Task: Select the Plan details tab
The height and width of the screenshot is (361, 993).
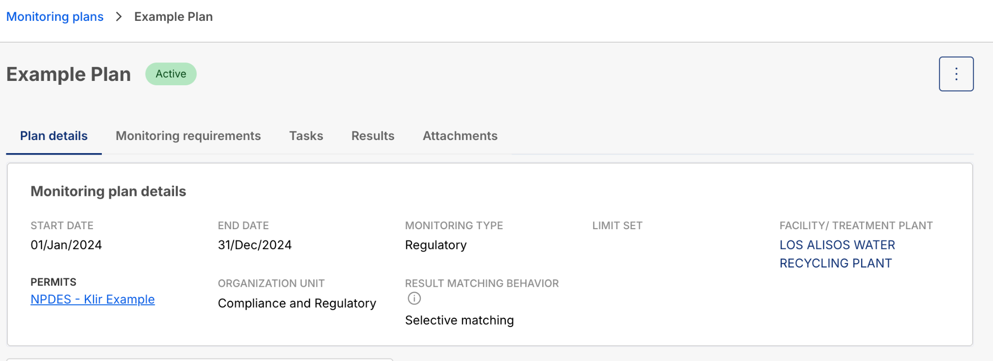Action: point(54,136)
